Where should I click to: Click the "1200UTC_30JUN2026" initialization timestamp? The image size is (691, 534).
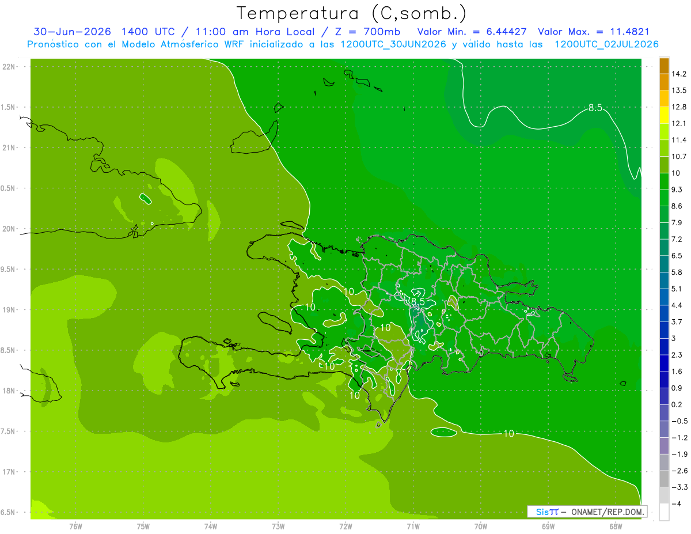(x=393, y=44)
